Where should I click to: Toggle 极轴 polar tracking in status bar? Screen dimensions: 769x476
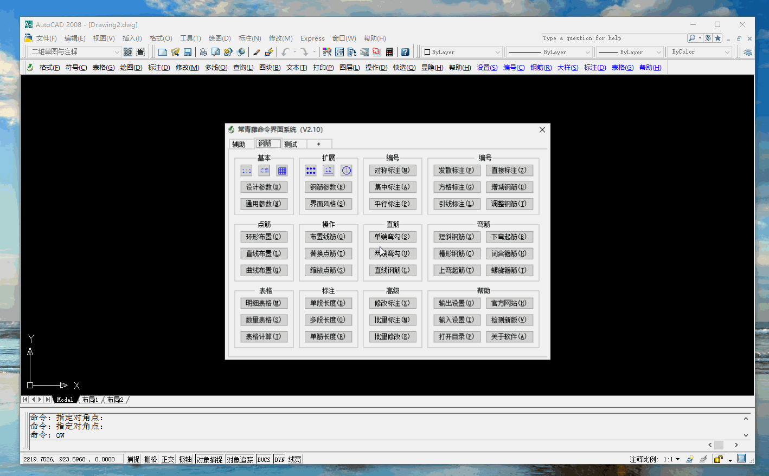[185, 459]
